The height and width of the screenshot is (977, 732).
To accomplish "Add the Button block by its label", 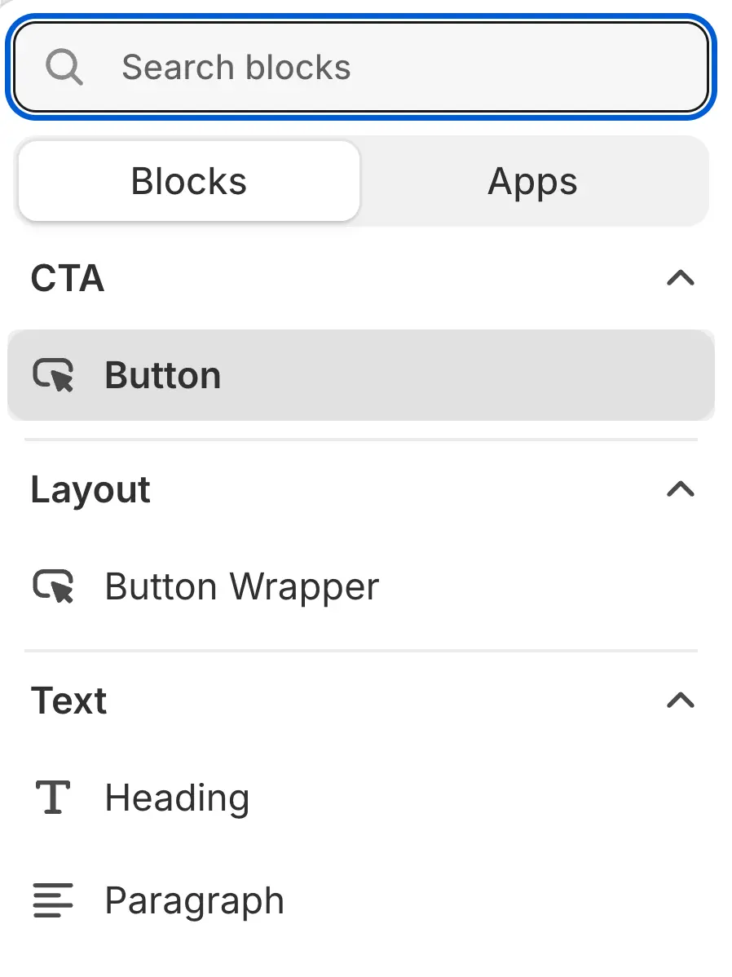I will (163, 376).
